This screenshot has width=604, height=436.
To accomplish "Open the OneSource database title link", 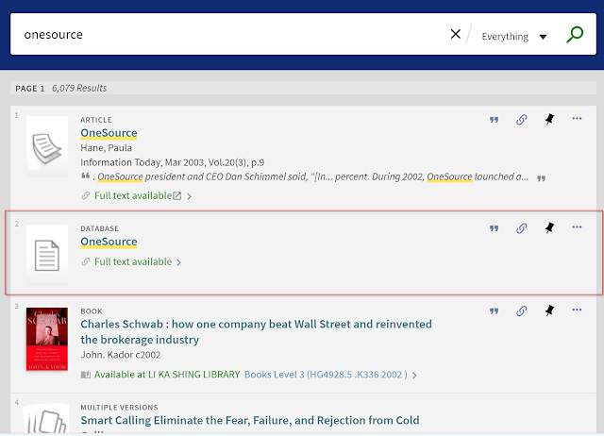I will pos(109,242).
